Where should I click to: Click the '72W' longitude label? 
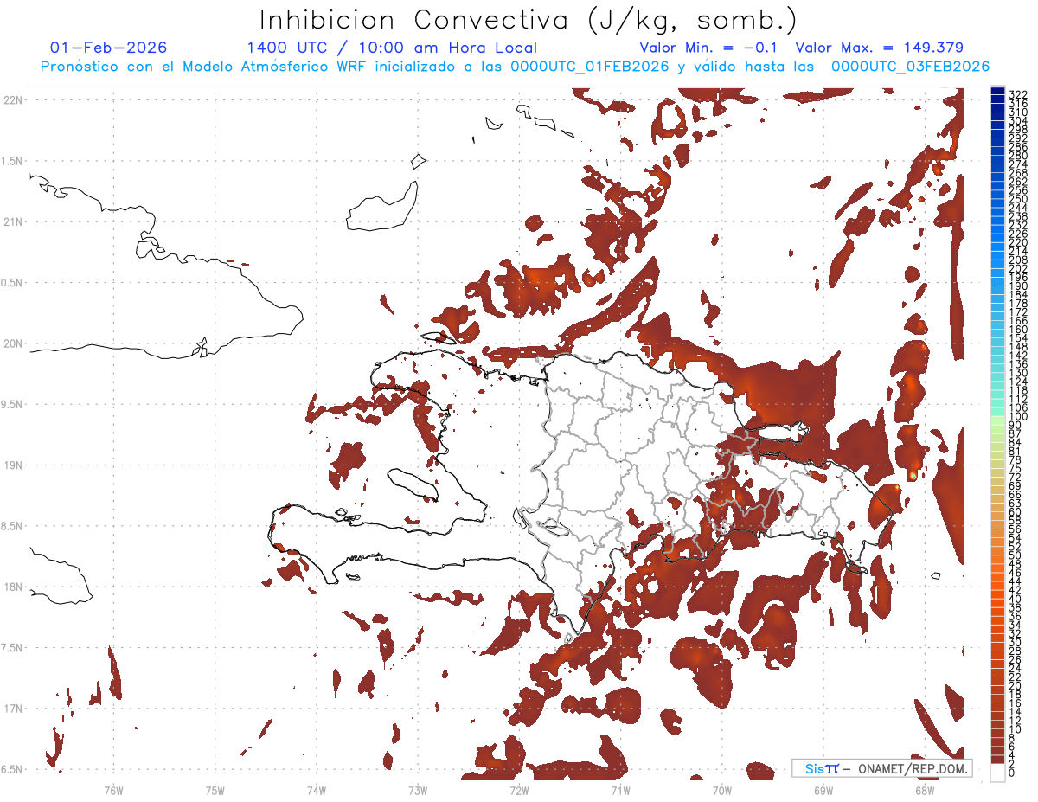point(519,790)
